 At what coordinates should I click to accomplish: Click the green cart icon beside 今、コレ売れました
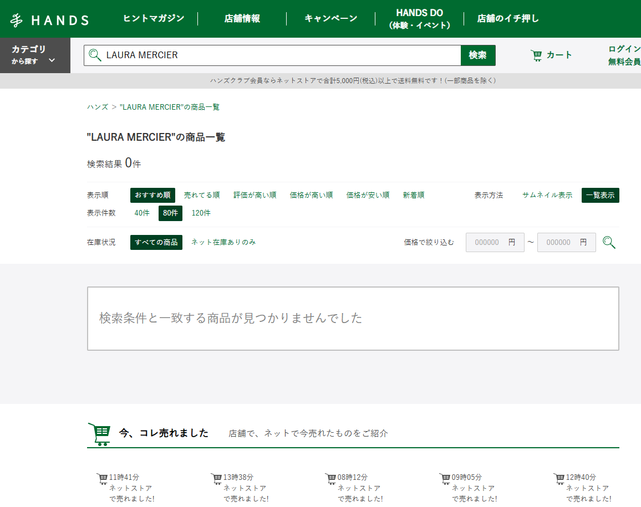click(x=99, y=434)
